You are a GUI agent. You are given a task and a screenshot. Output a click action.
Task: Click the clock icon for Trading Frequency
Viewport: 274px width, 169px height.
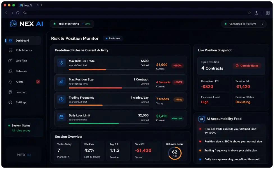(61, 99)
